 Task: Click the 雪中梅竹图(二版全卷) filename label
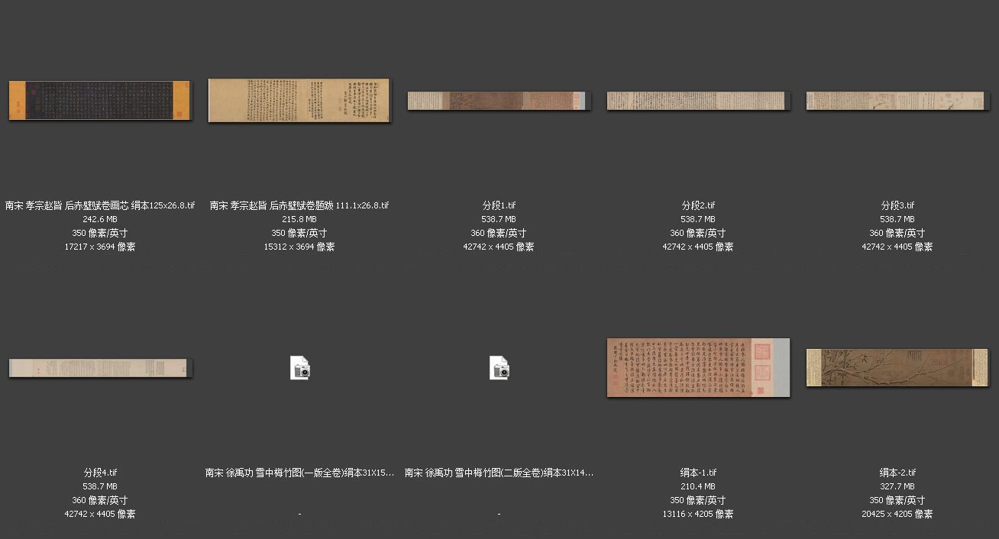coord(499,473)
